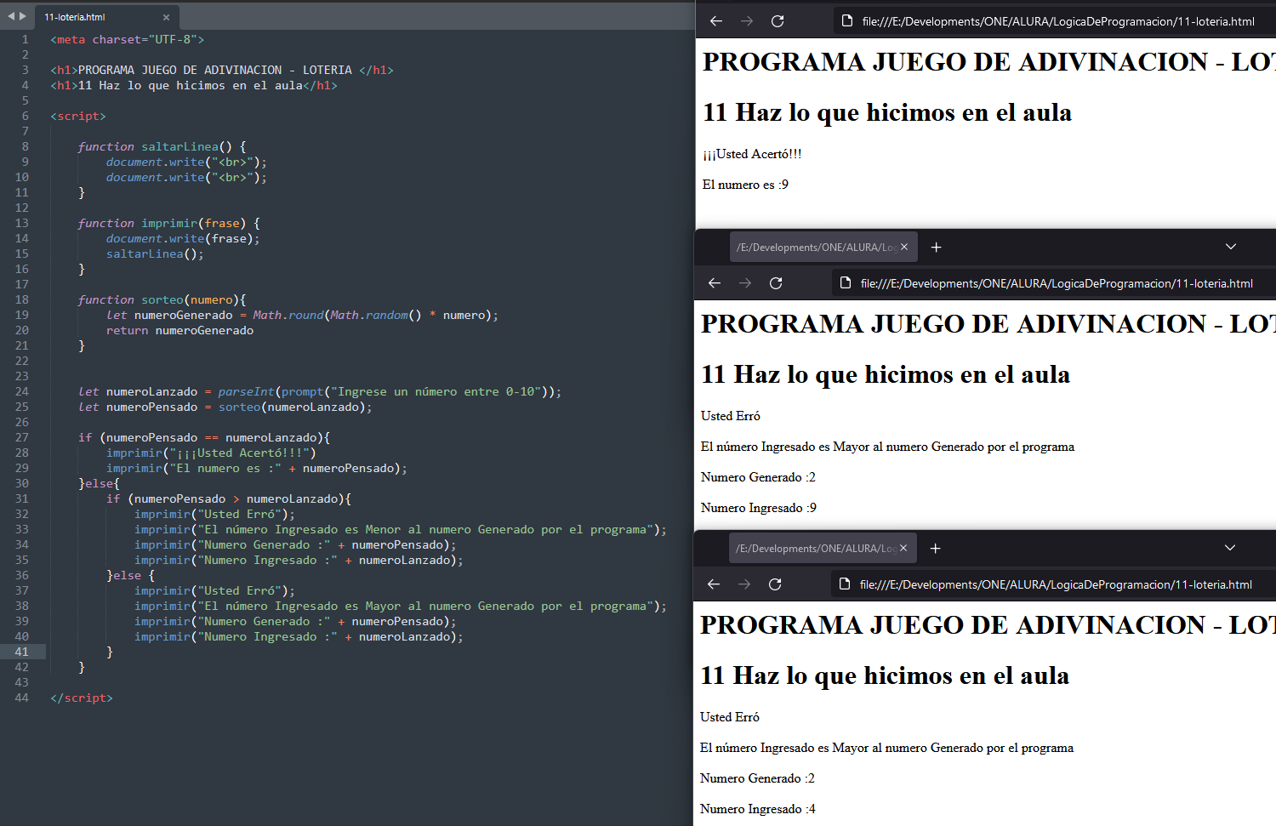The width and height of the screenshot is (1276, 826).
Task: Click the function saltarLinea() declaration line
Action: tap(162, 146)
